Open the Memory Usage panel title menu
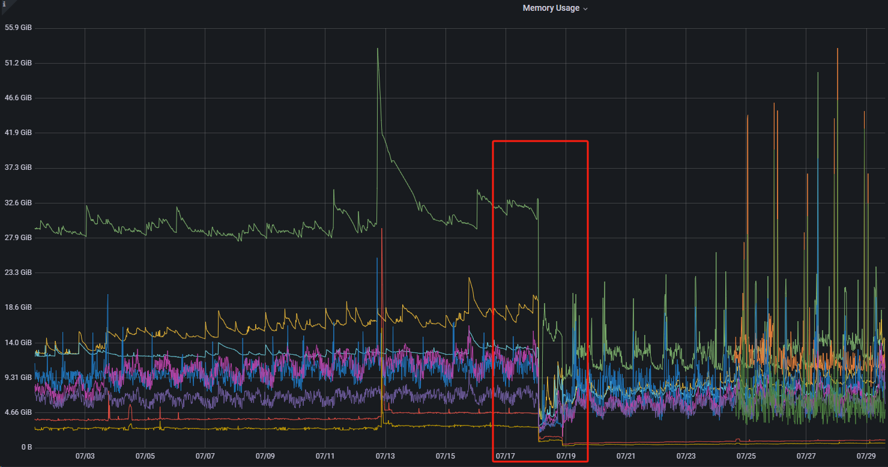The image size is (888, 467). click(551, 8)
